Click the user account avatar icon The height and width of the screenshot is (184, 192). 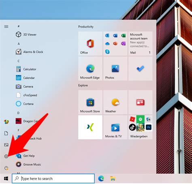click(6, 122)
